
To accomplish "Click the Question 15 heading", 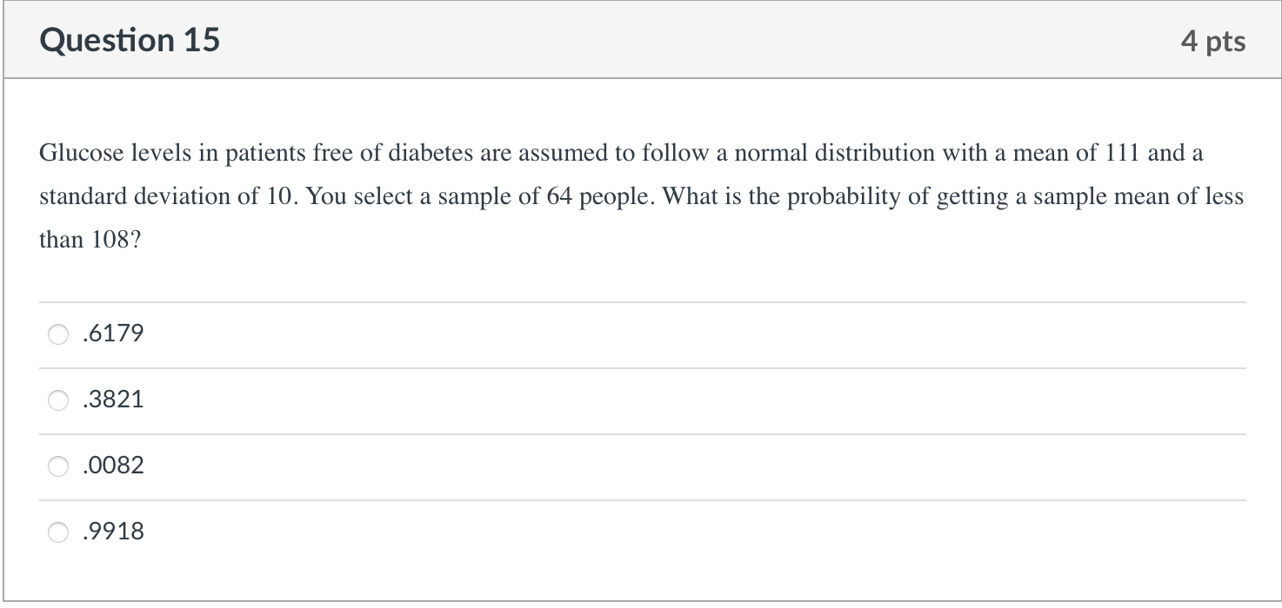I will point(130,40).
